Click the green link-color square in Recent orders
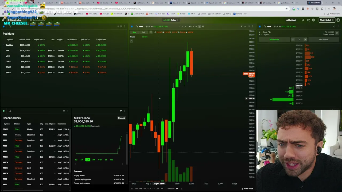342x192 pixels. pyautogui.click(x=3, y=111)
